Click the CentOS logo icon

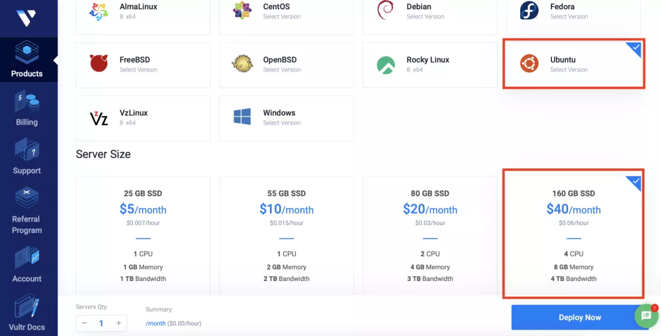[242, 10]
